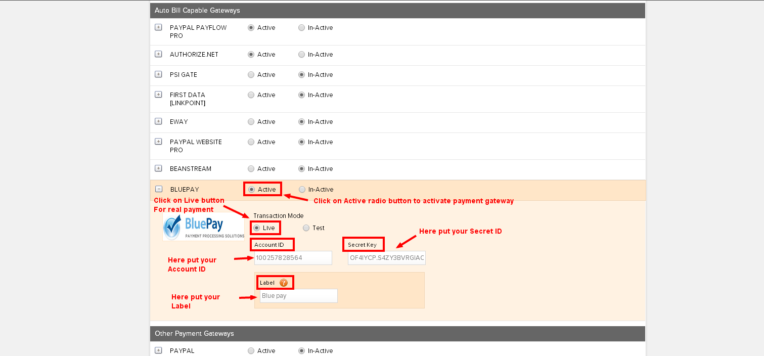
Task: Activate the EWAY gateway
Action: [251, 122]
